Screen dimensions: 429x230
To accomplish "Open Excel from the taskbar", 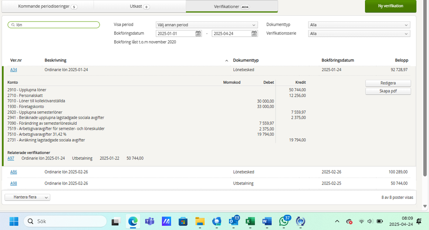I will (x=250, y=221).
